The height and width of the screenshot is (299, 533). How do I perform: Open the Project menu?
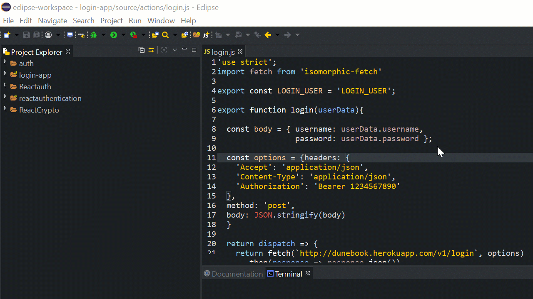112,20
